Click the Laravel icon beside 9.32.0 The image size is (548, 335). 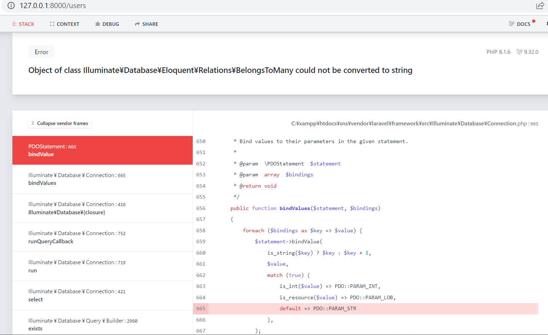click(x=519, y=52)
